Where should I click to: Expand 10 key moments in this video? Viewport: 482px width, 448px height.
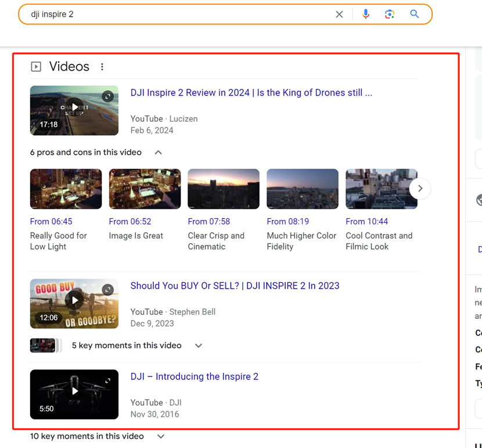pos(161,436)
